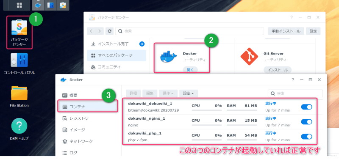
Task: Click インストール button under Git Server
Action: pos(278,70)
